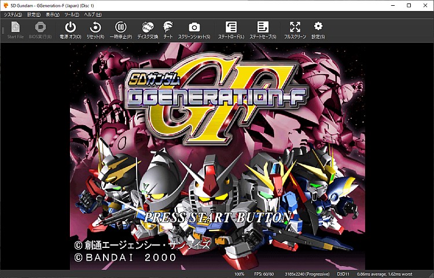Click the BIOS実行 chip icon
Viewport: 434px width, 278px height.
click(x=41, y=30)
